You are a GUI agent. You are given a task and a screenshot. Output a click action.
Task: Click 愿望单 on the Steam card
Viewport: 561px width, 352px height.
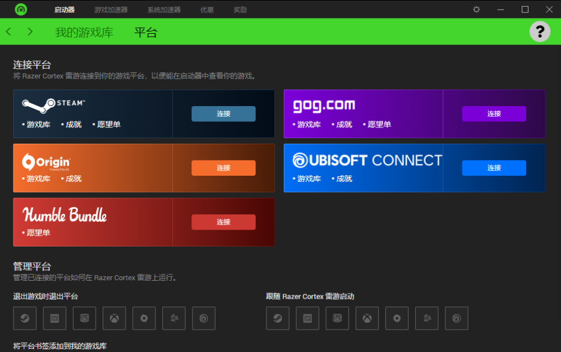pyautogui.click(x=109, y=124)
